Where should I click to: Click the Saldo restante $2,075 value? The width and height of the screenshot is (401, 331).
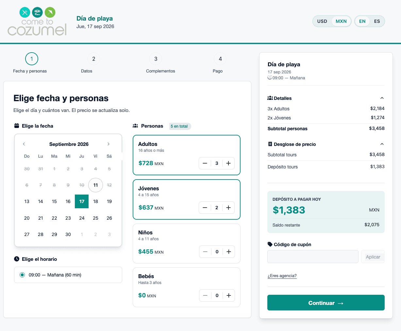372,225
